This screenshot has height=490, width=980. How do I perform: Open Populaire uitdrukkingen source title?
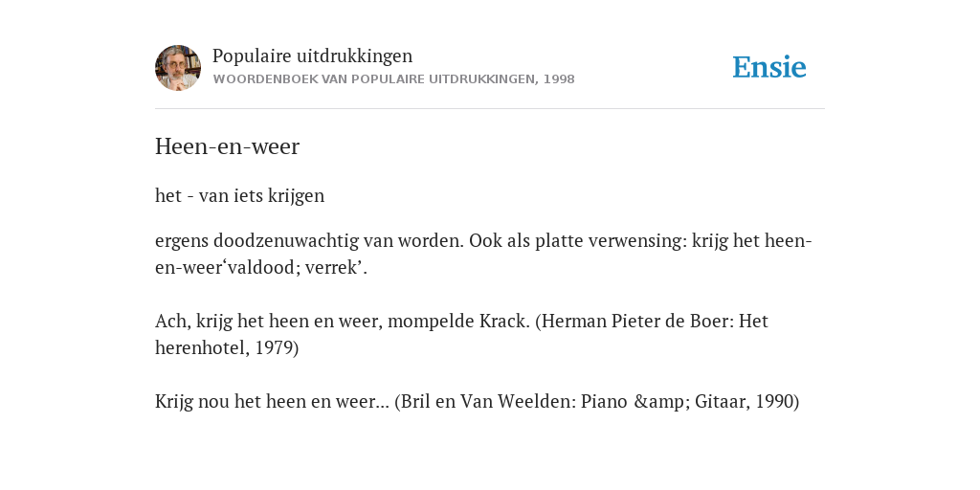pos(313,56)
